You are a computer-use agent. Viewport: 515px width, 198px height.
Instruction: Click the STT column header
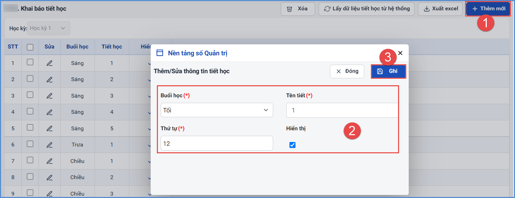(13, 47)
